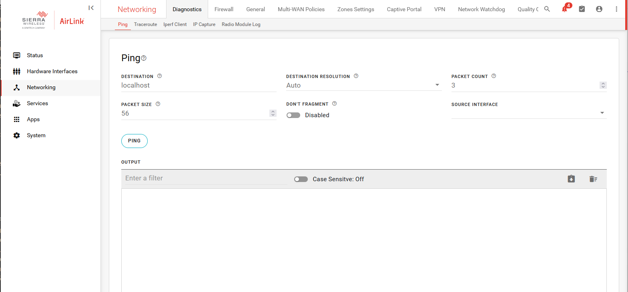Screen dimensions: 628x292
Task: Open the three-dot more options menu
Action: click(616, 9)
